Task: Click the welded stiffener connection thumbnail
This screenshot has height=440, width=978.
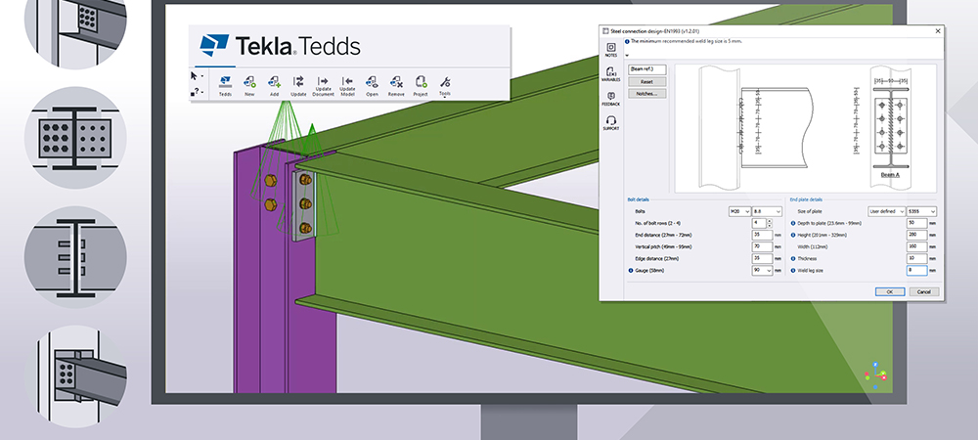Action: pyautogui.click(x=75, y=257)
